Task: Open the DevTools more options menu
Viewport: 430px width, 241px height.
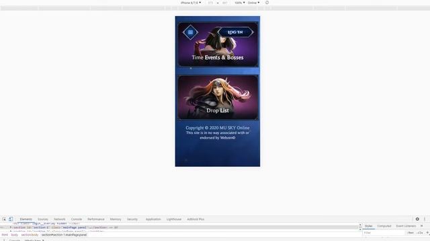Action: tap(425, 219)
